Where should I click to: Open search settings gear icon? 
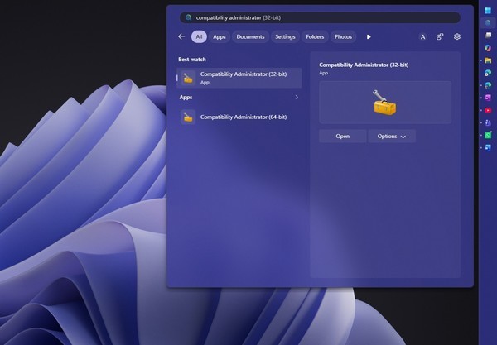456,36
